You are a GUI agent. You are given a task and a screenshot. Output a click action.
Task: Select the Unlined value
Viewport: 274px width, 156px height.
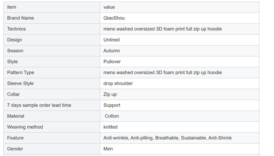111,40
